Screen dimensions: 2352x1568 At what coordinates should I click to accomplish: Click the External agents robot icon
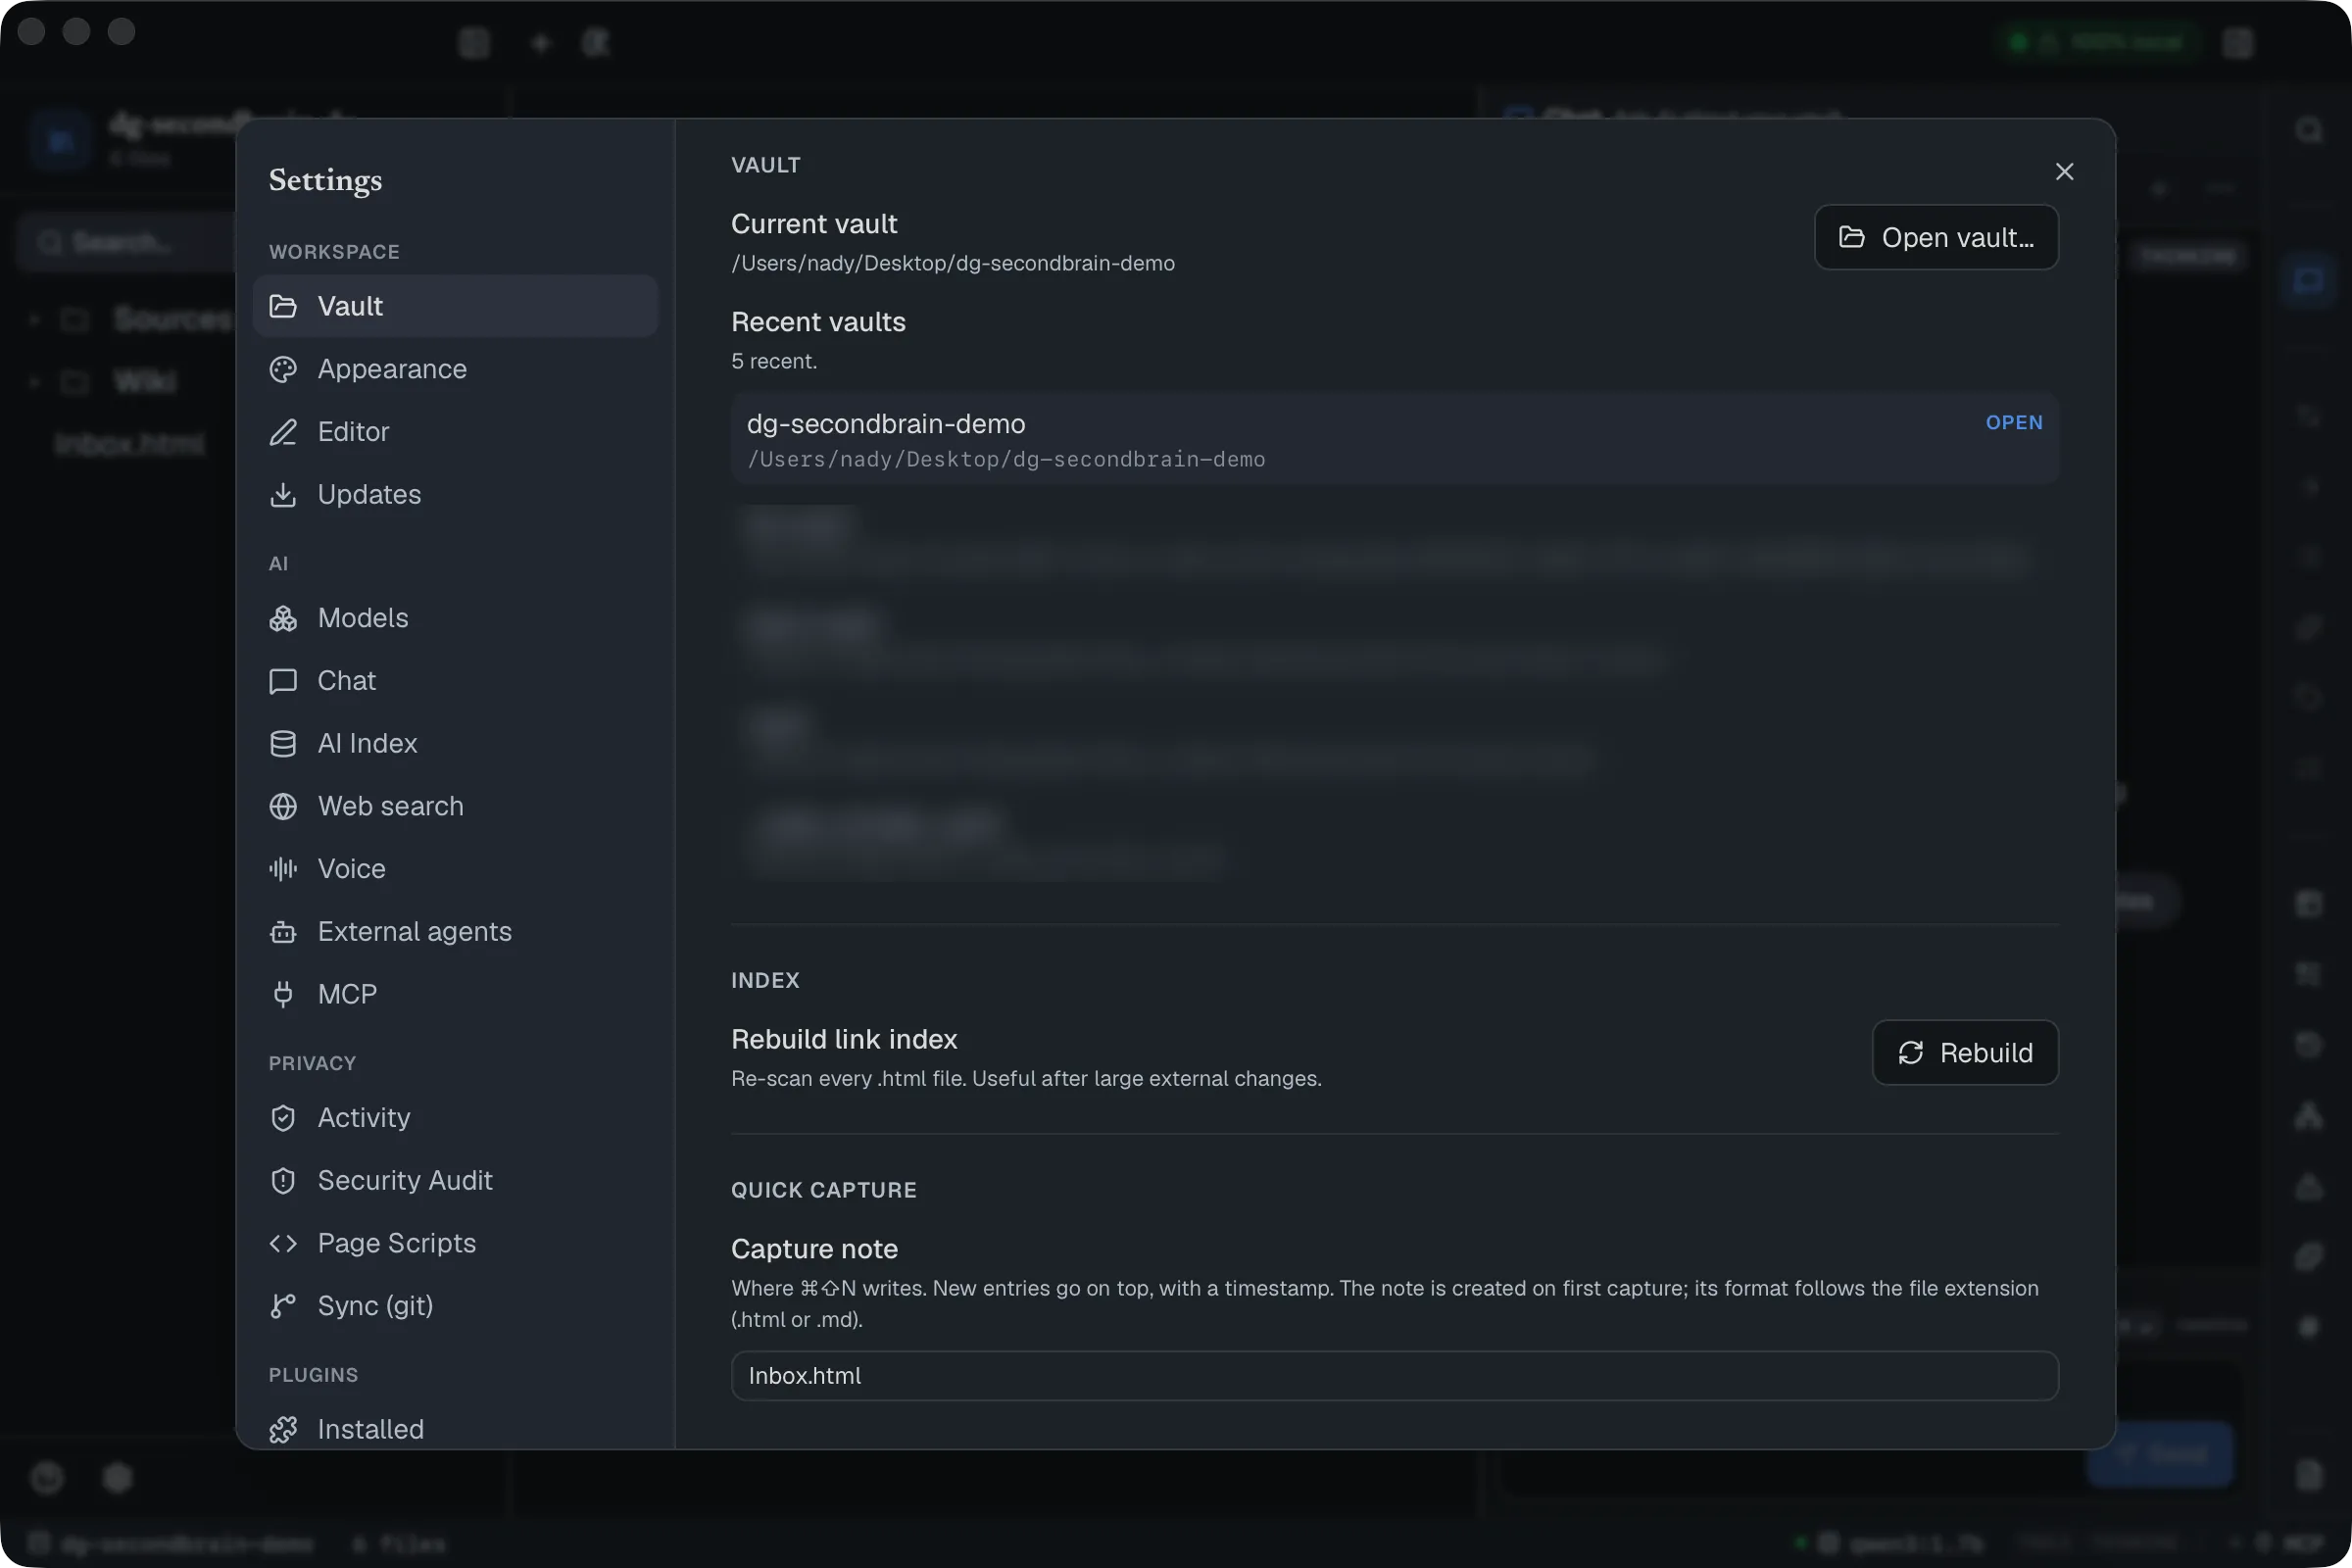[x=283, y=932]
